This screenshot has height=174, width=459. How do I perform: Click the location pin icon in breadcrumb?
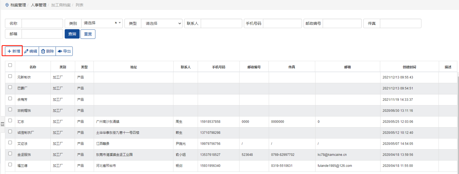click(x=7, y=5)
